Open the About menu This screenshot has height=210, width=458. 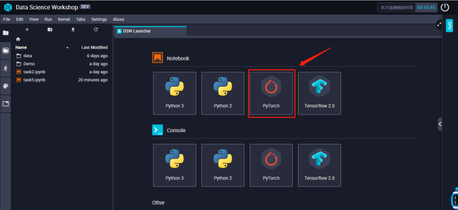point(119,19)
